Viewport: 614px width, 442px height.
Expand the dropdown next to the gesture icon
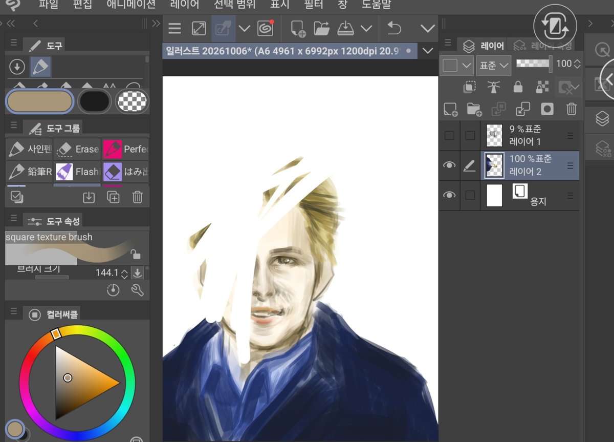244,29
